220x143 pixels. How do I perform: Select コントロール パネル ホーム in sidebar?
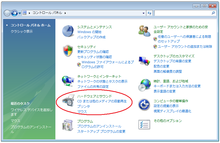[30, 25]
